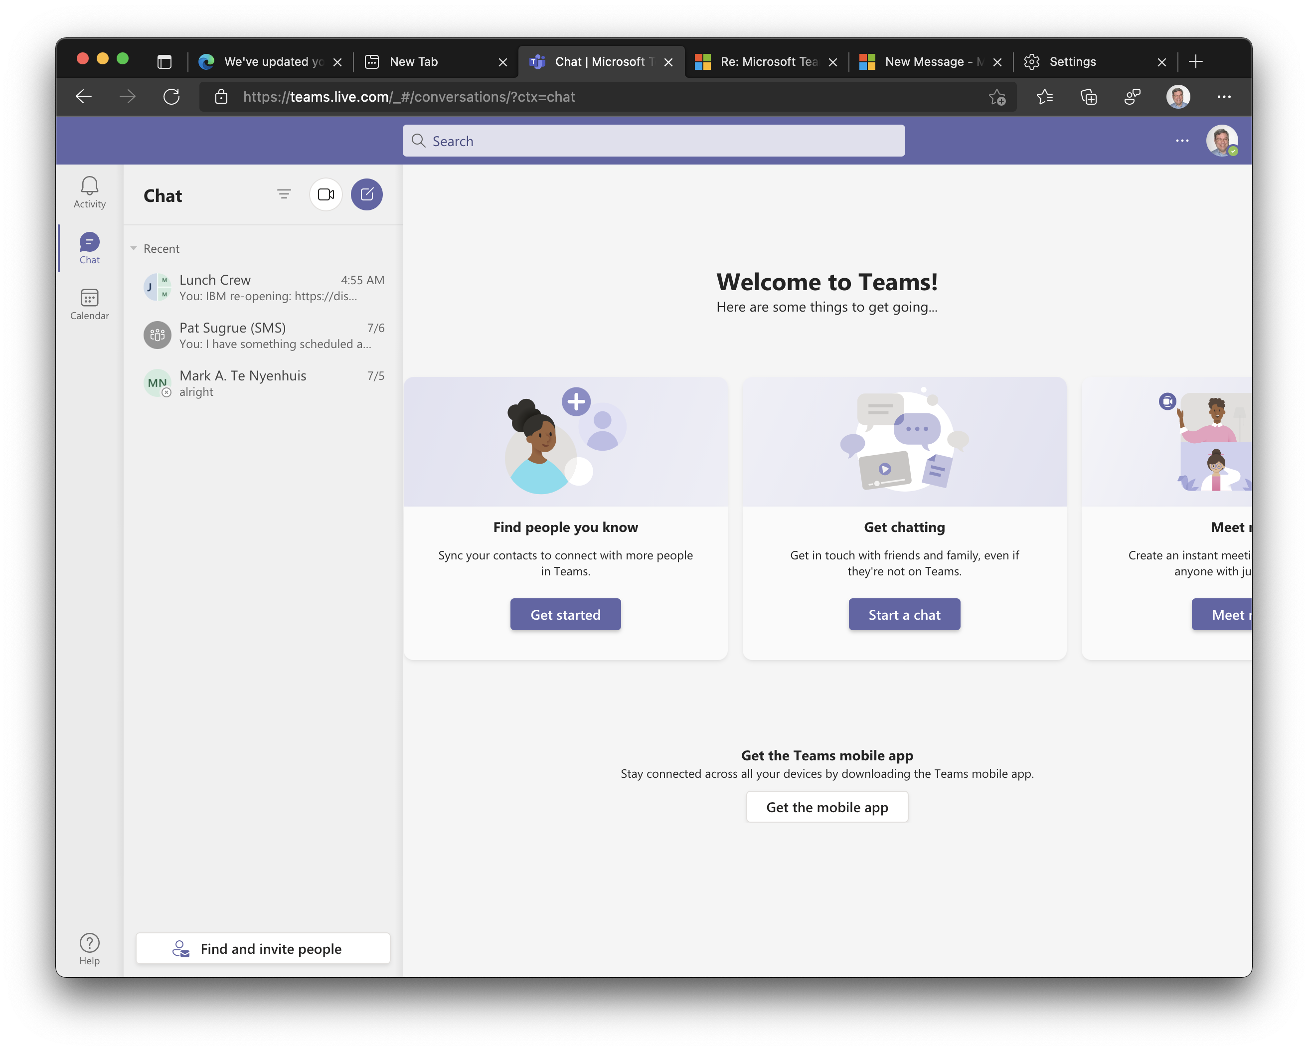This screenshot has width=1308, height=1051.
Task: Open the chat filter icon
Action: click(x=284, y=194)
